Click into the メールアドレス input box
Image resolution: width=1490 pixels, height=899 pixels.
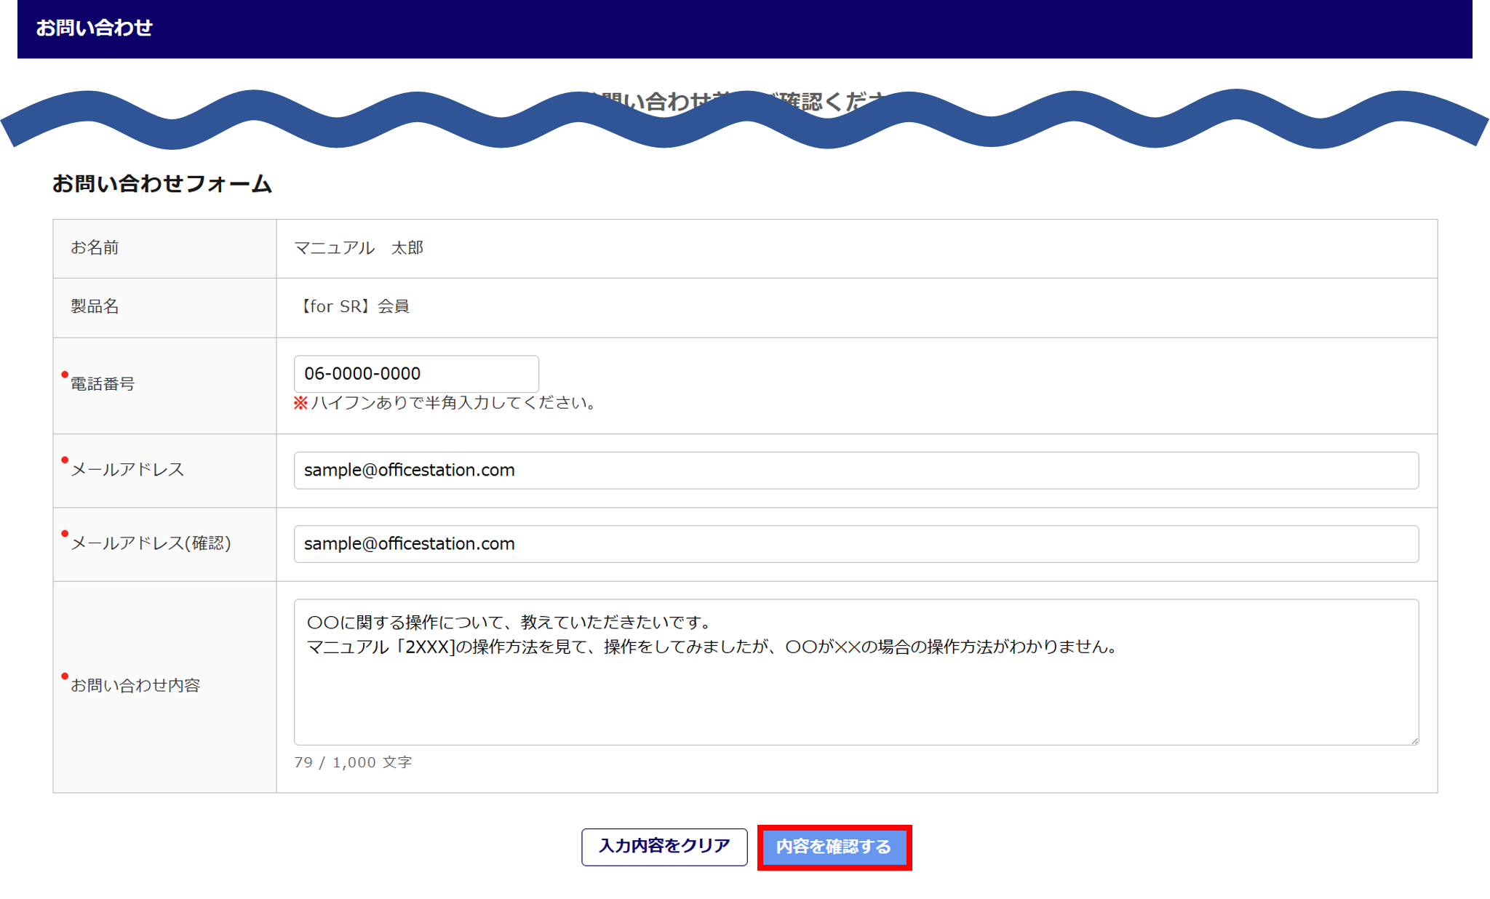coord(856,471)
